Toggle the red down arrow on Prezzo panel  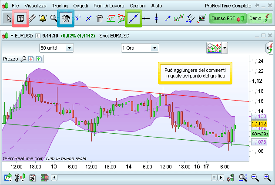[x=31, y=59]
